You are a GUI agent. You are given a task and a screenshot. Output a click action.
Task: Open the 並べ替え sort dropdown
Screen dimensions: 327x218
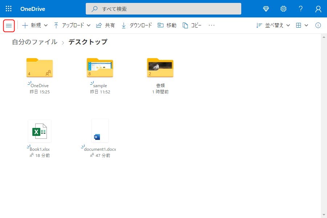[x=273, y=25]
